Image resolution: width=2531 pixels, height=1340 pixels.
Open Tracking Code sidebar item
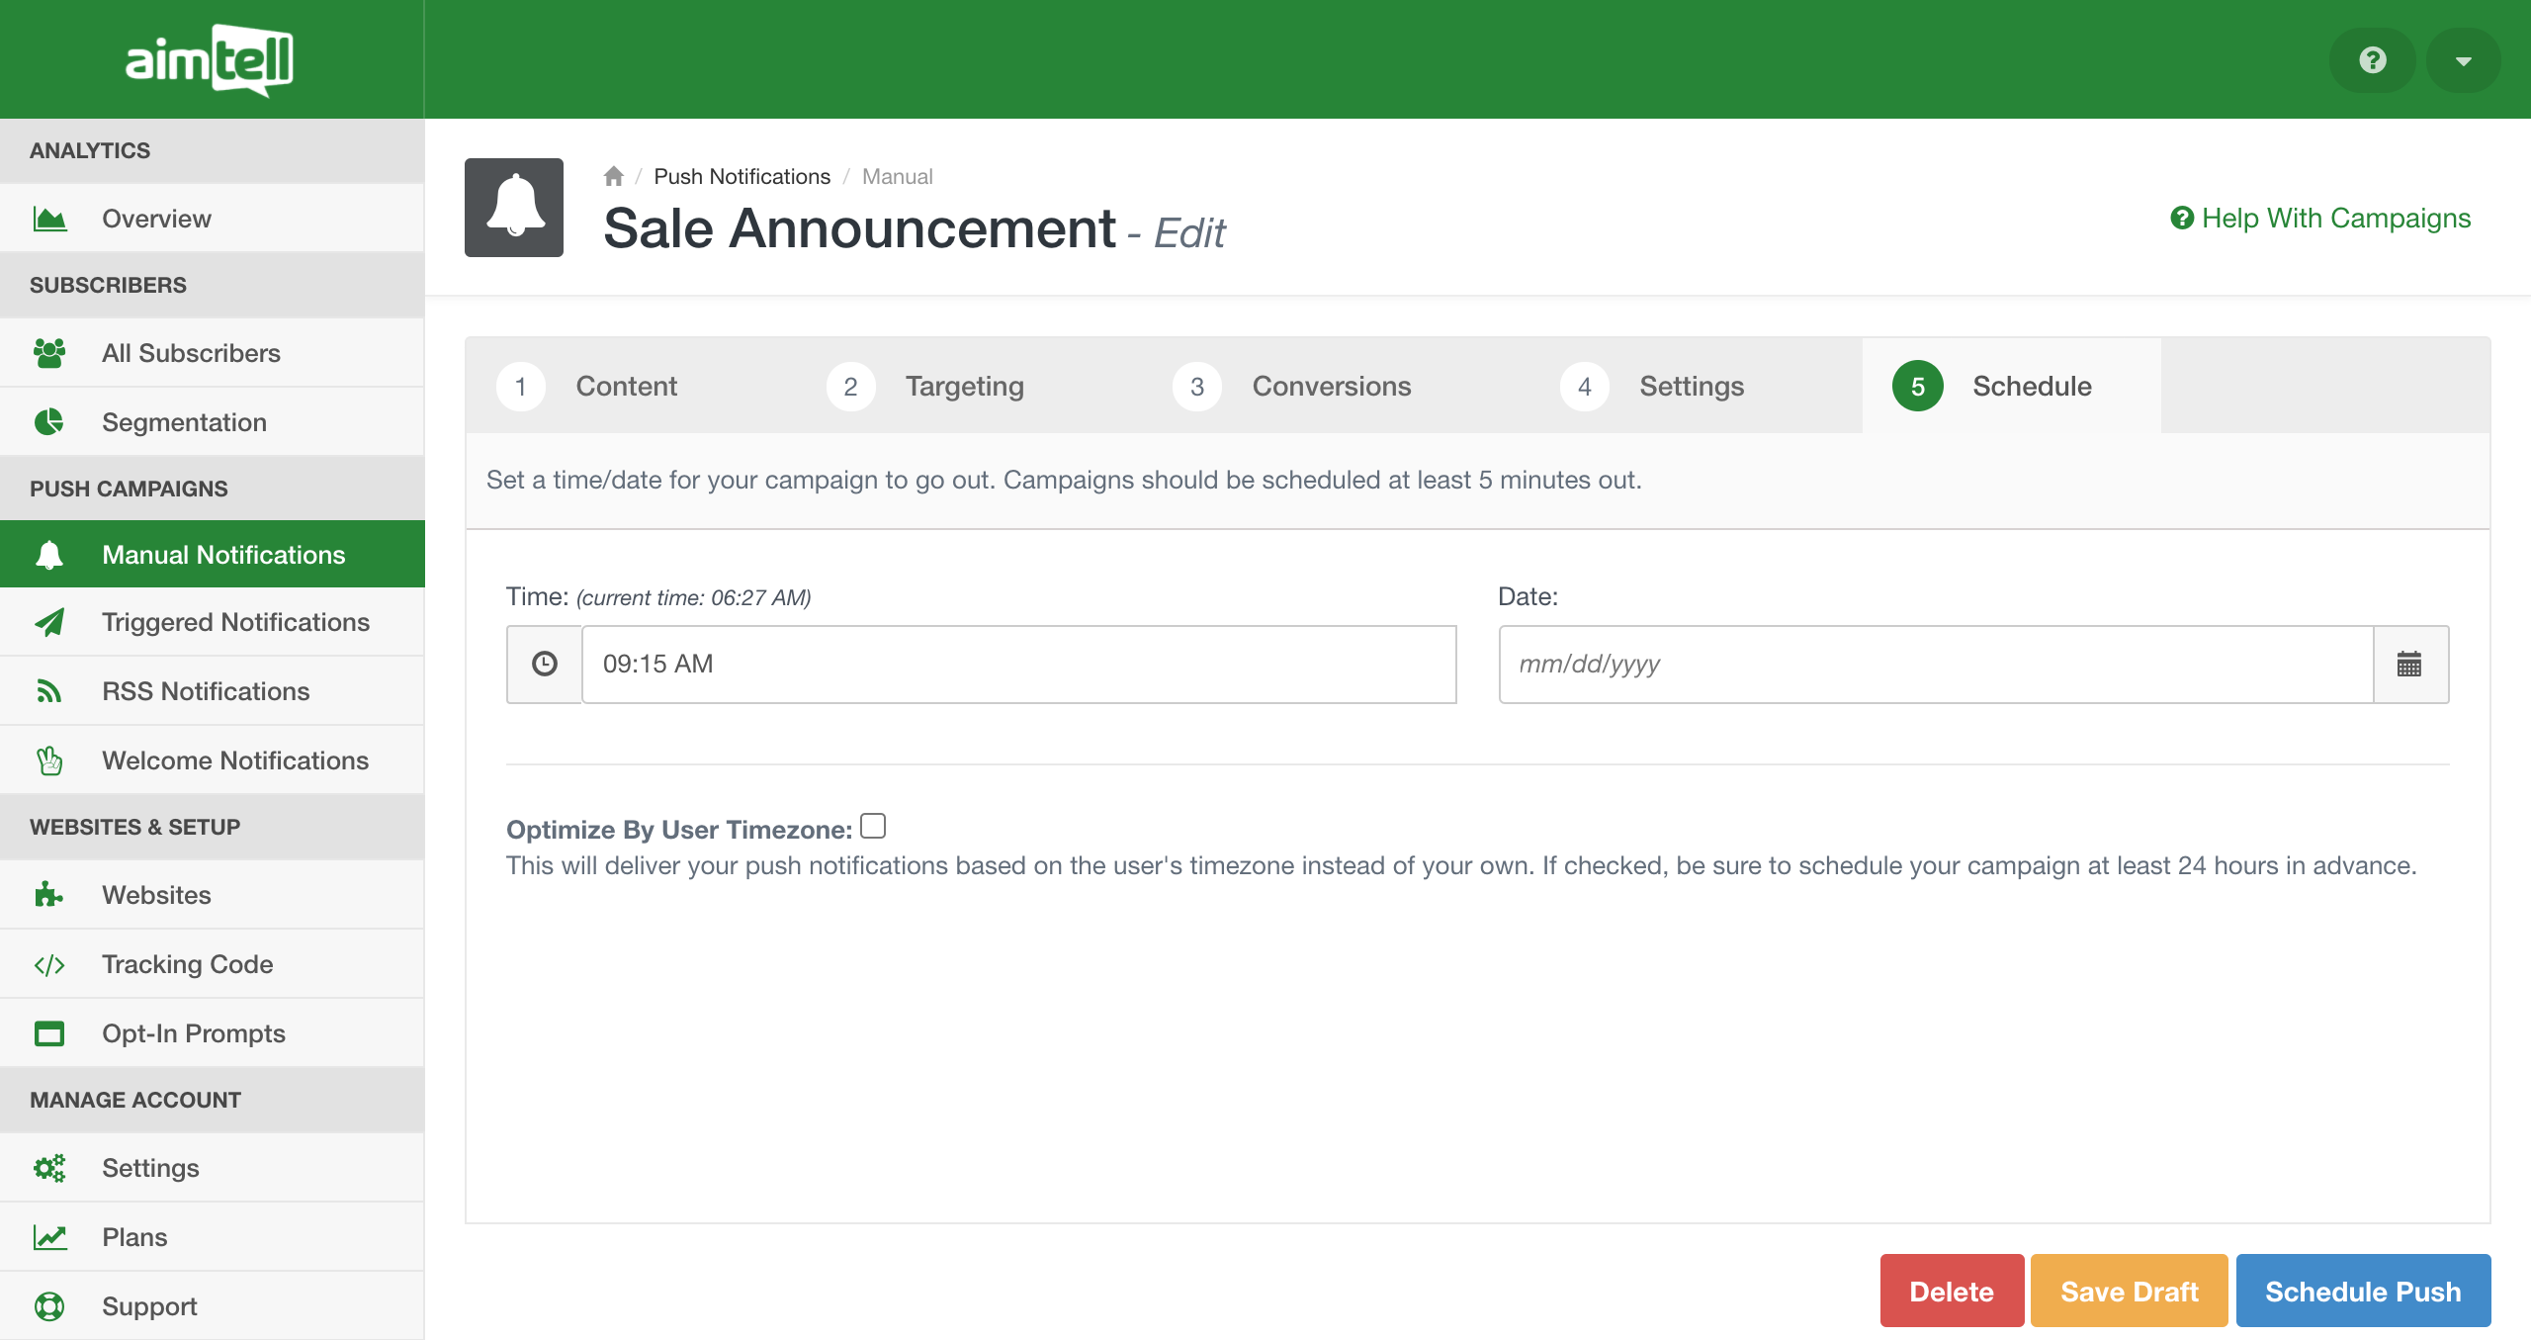[x=187, y=964]
